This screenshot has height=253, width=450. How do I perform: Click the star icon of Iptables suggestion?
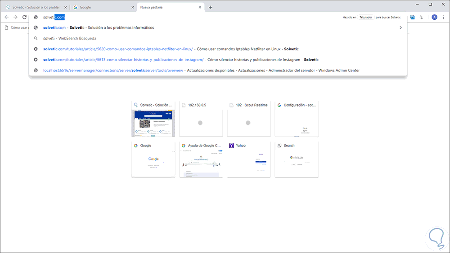click(36, 49)
